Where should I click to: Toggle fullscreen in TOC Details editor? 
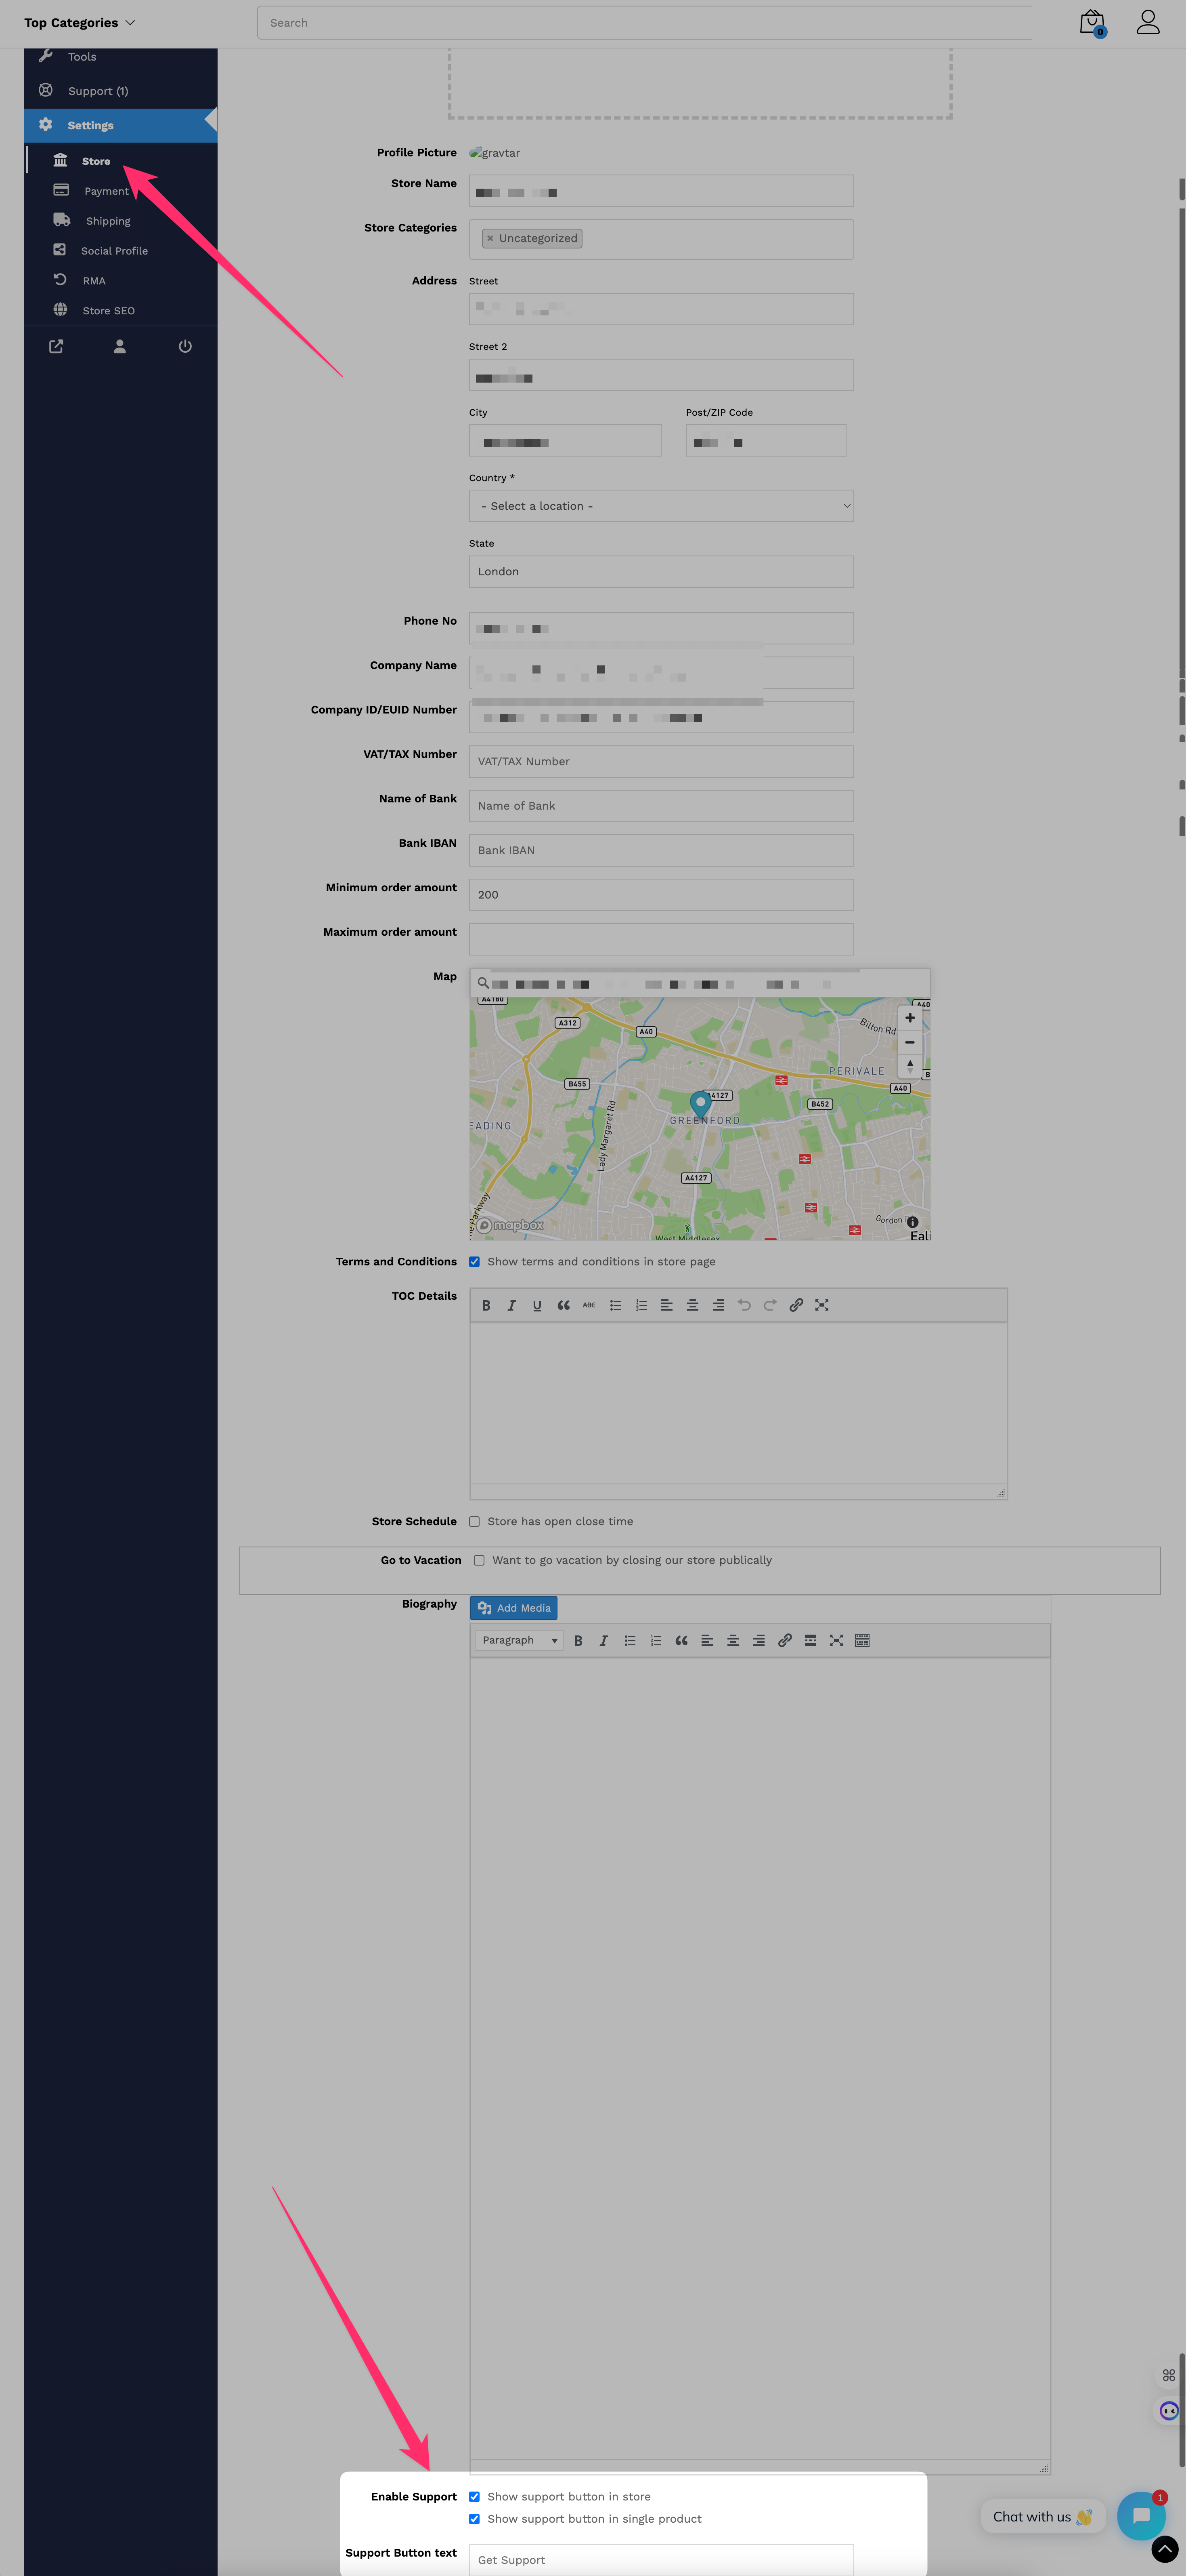822,1305
